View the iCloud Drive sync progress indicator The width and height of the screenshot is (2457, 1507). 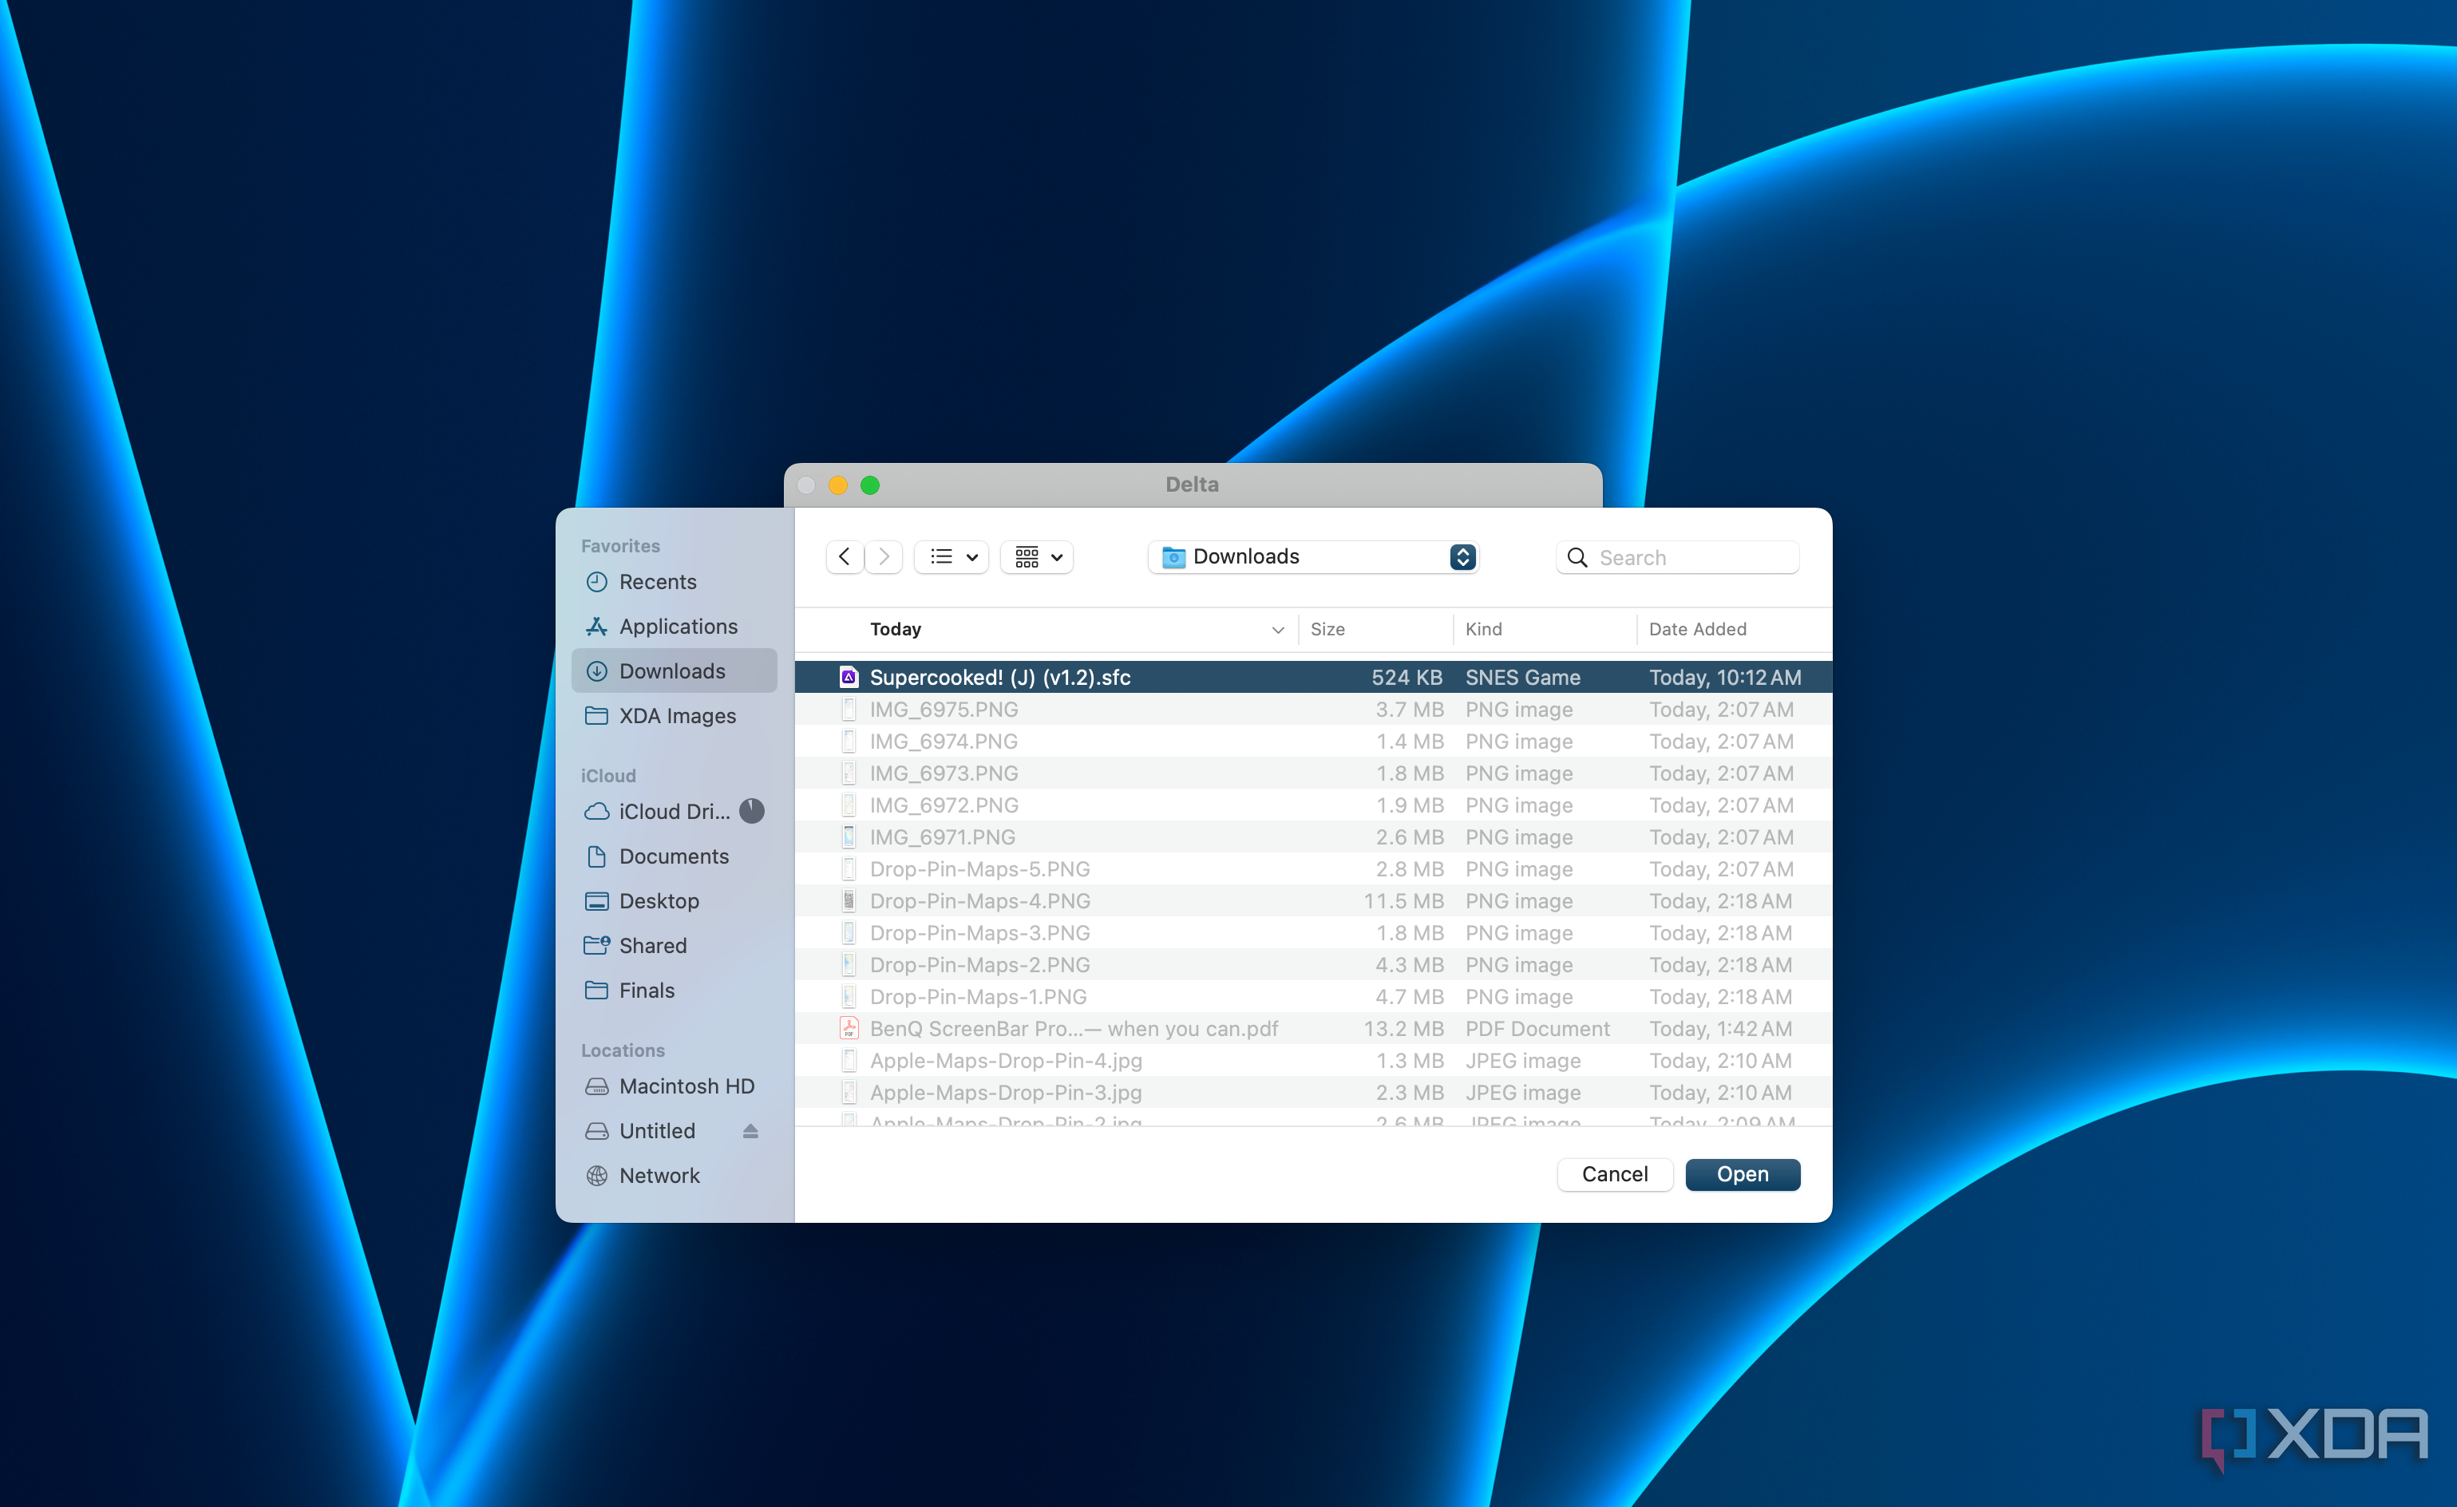click(752, 811)
